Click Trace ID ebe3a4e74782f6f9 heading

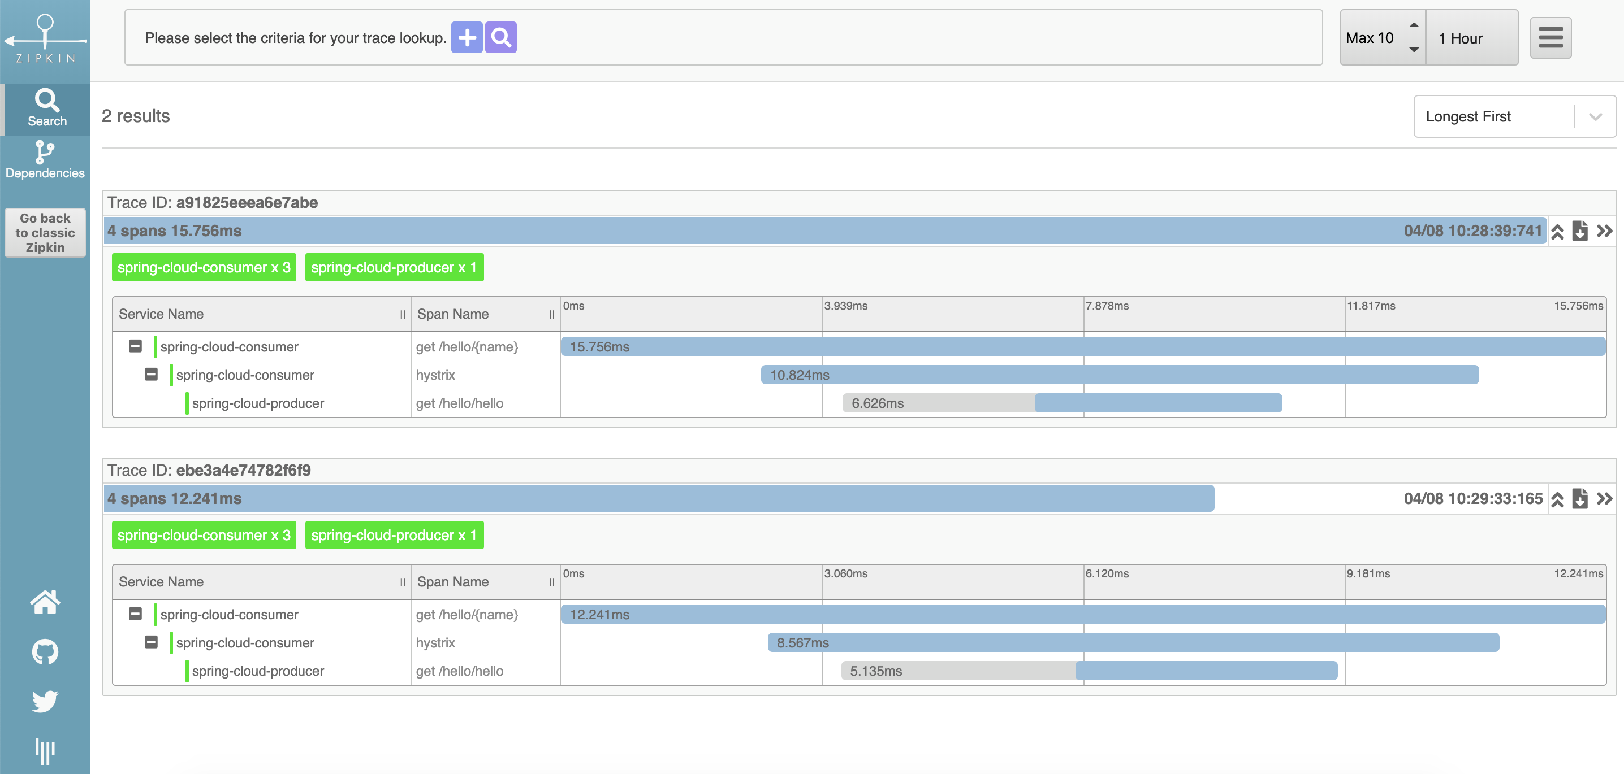209,471
